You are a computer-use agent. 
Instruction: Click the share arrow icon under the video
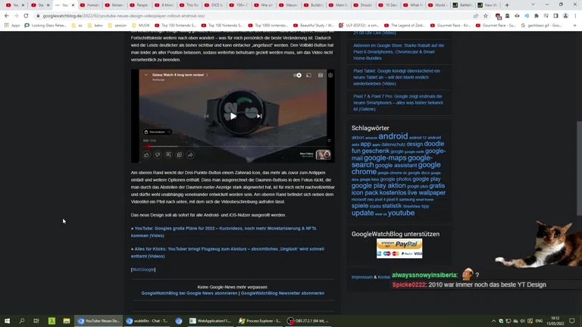pos(190,154)
